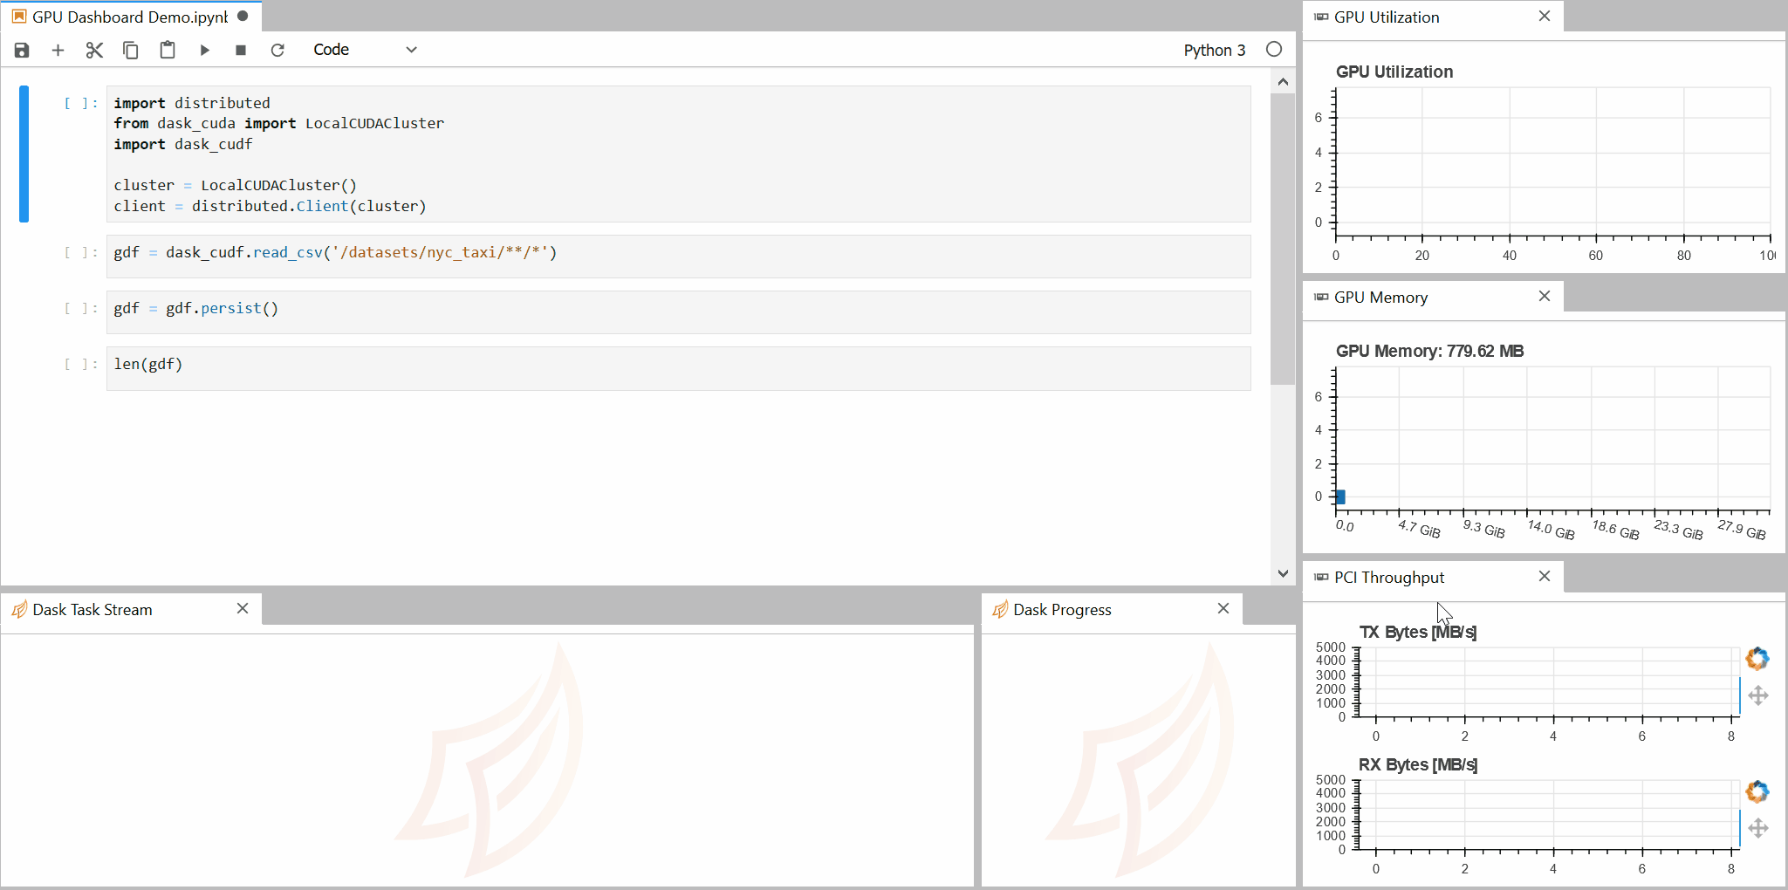
Task: Click the 'GPU Utilization' chart title
Action: tap(1394, 72)
